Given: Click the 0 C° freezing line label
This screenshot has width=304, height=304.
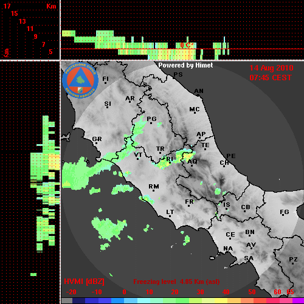Looking at the screenshot, I should [x=186, y=45].
